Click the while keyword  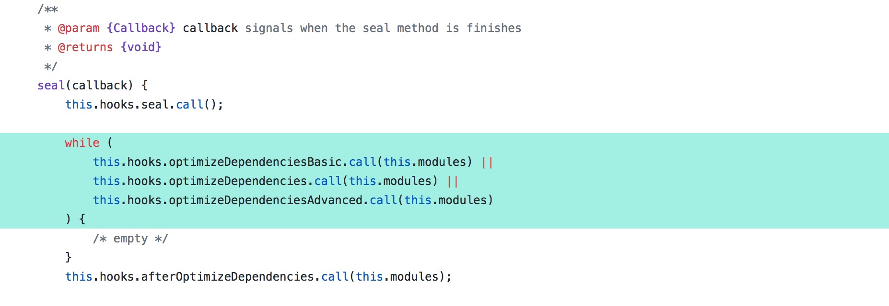point(82,143)
